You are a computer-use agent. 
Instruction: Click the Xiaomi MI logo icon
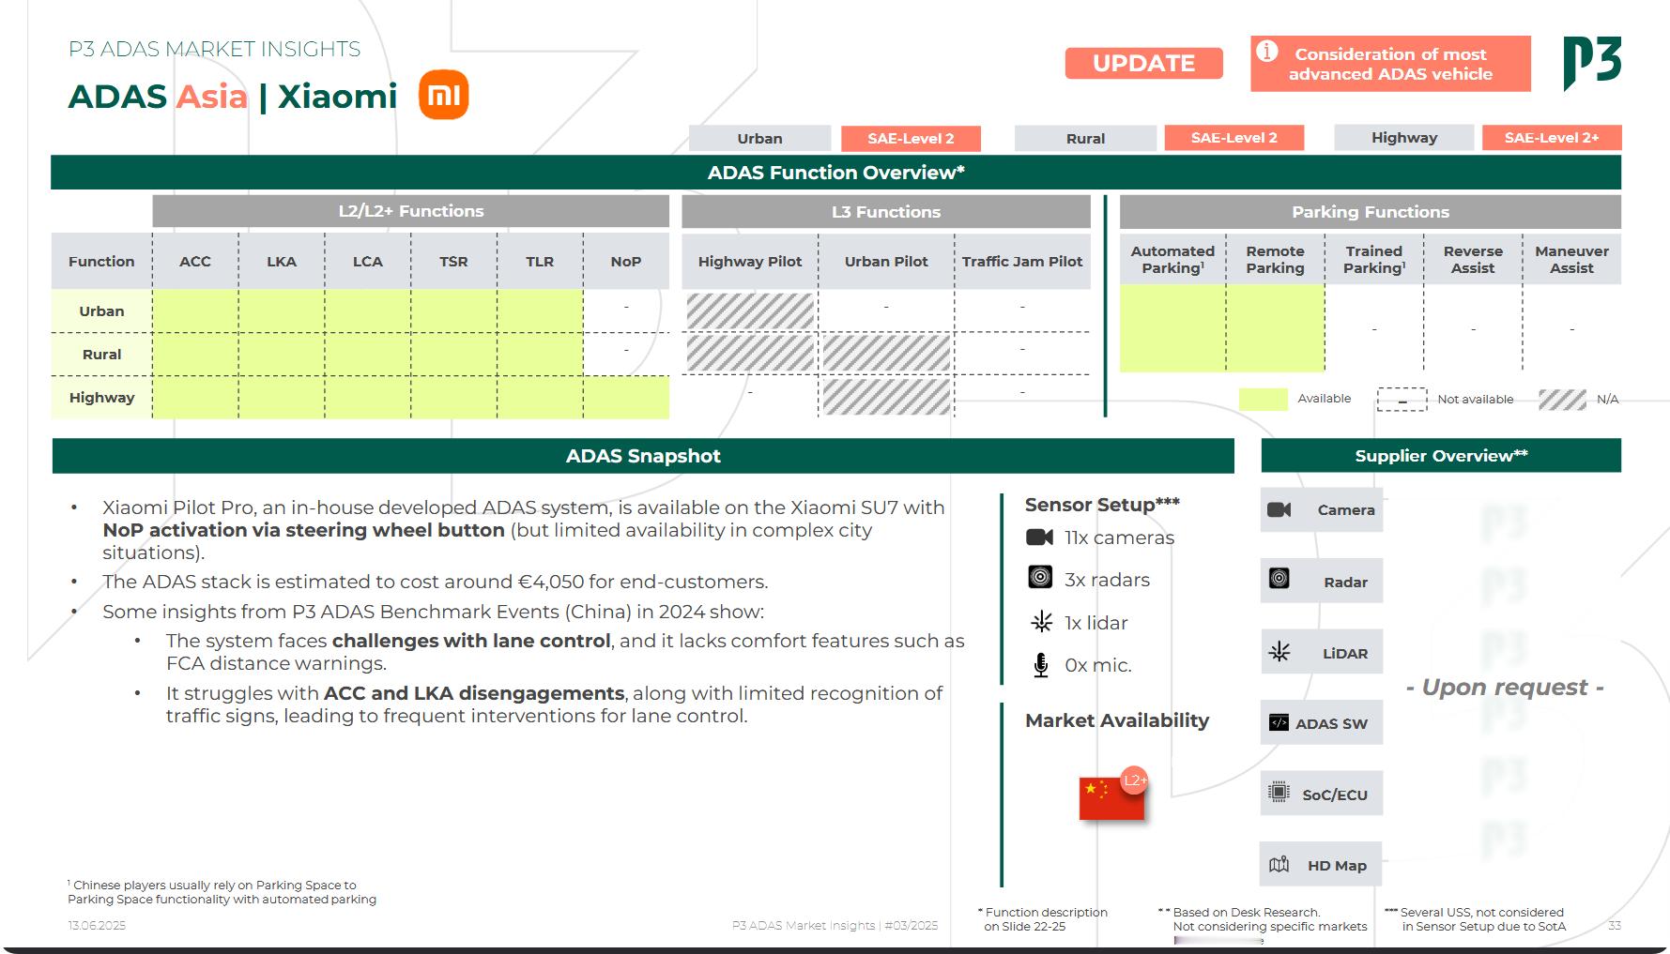click(x=443, y=95)
